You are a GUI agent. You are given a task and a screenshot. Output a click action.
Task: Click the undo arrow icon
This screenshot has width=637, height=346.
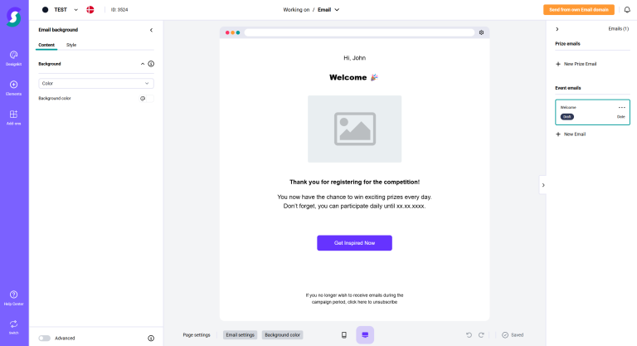[469, 334]
